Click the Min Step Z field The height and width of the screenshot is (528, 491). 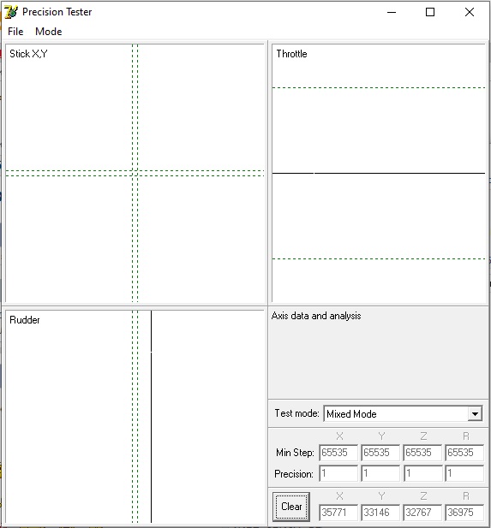tap(422, 452)
